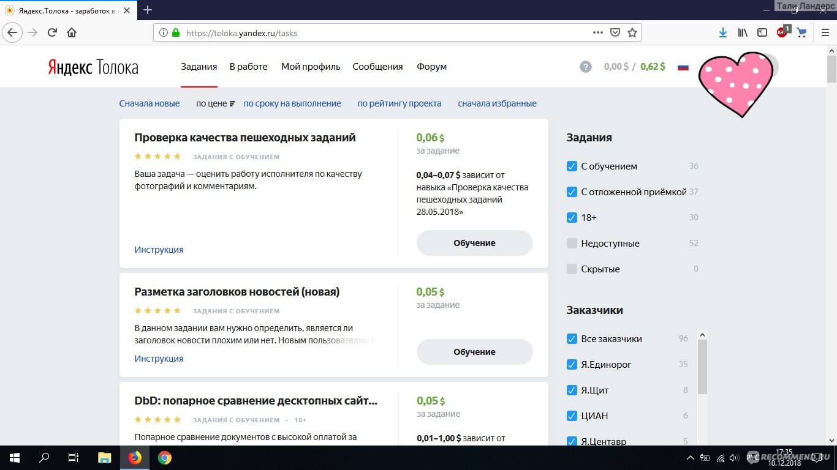Open the volume icon in system tray
Image resolution: width=837 pixels, height=470 pixels.
pos(734,458)
